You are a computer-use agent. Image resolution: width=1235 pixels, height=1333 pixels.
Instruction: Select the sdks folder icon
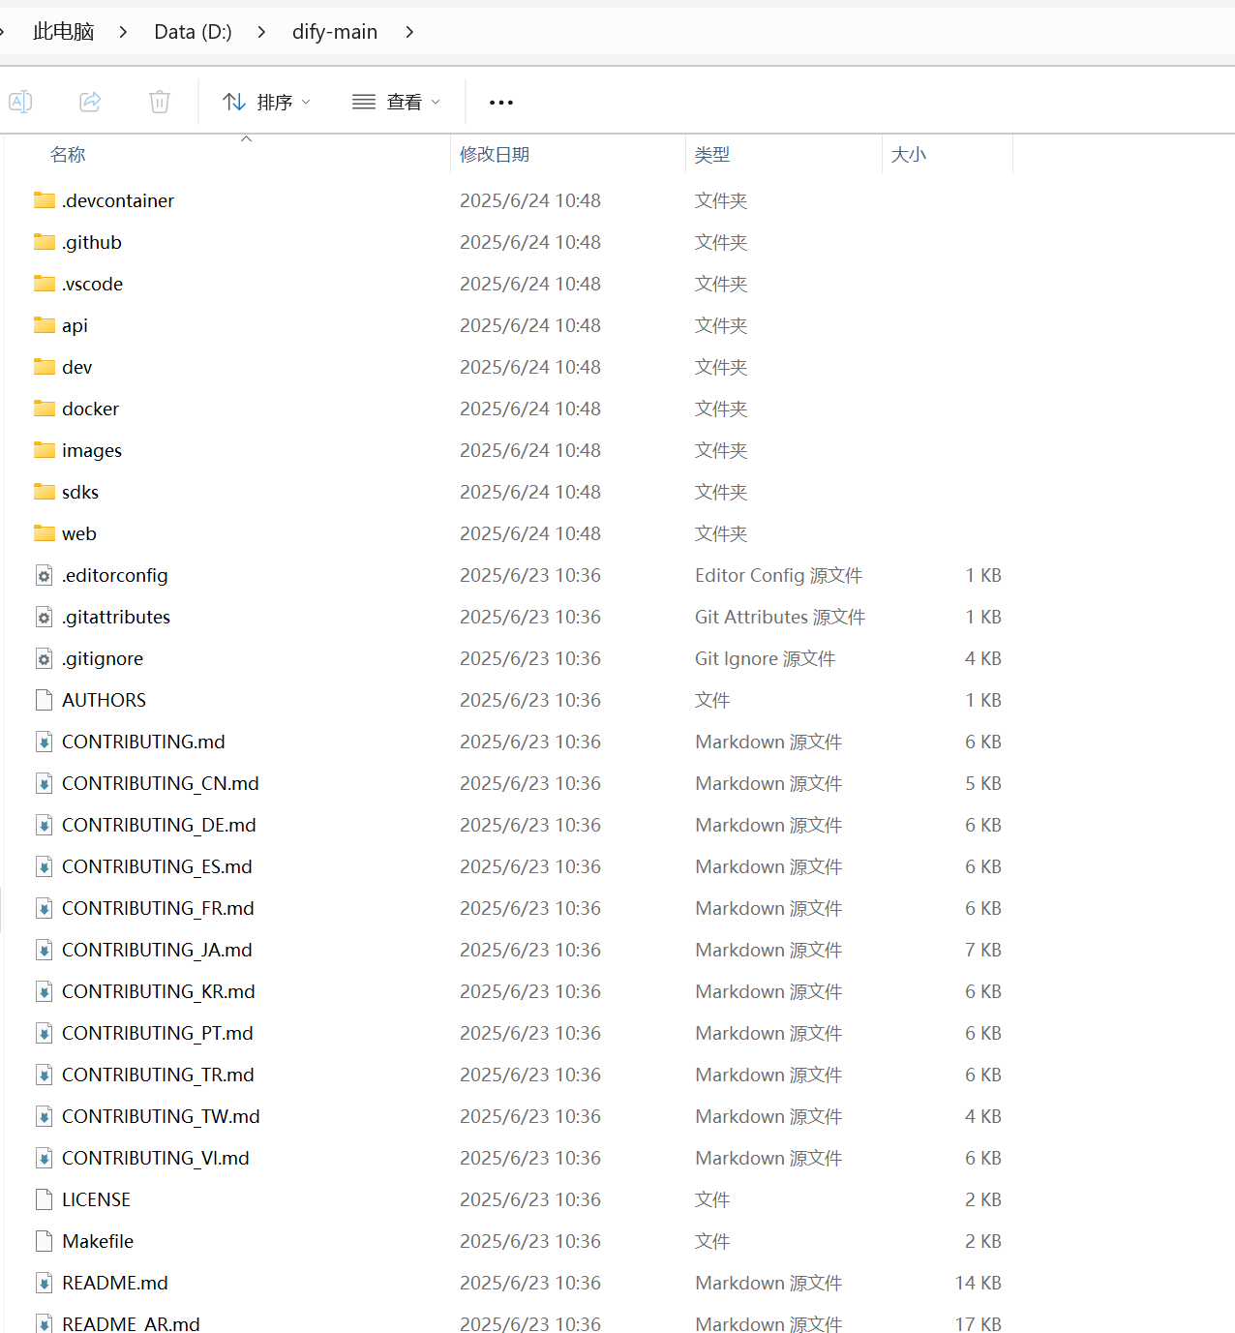point(45,492)
